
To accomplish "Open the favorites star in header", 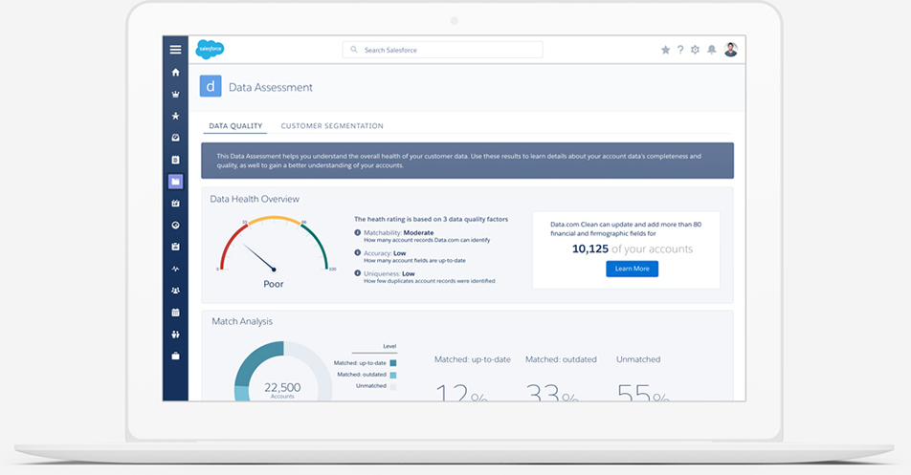I will coord(666,50).
